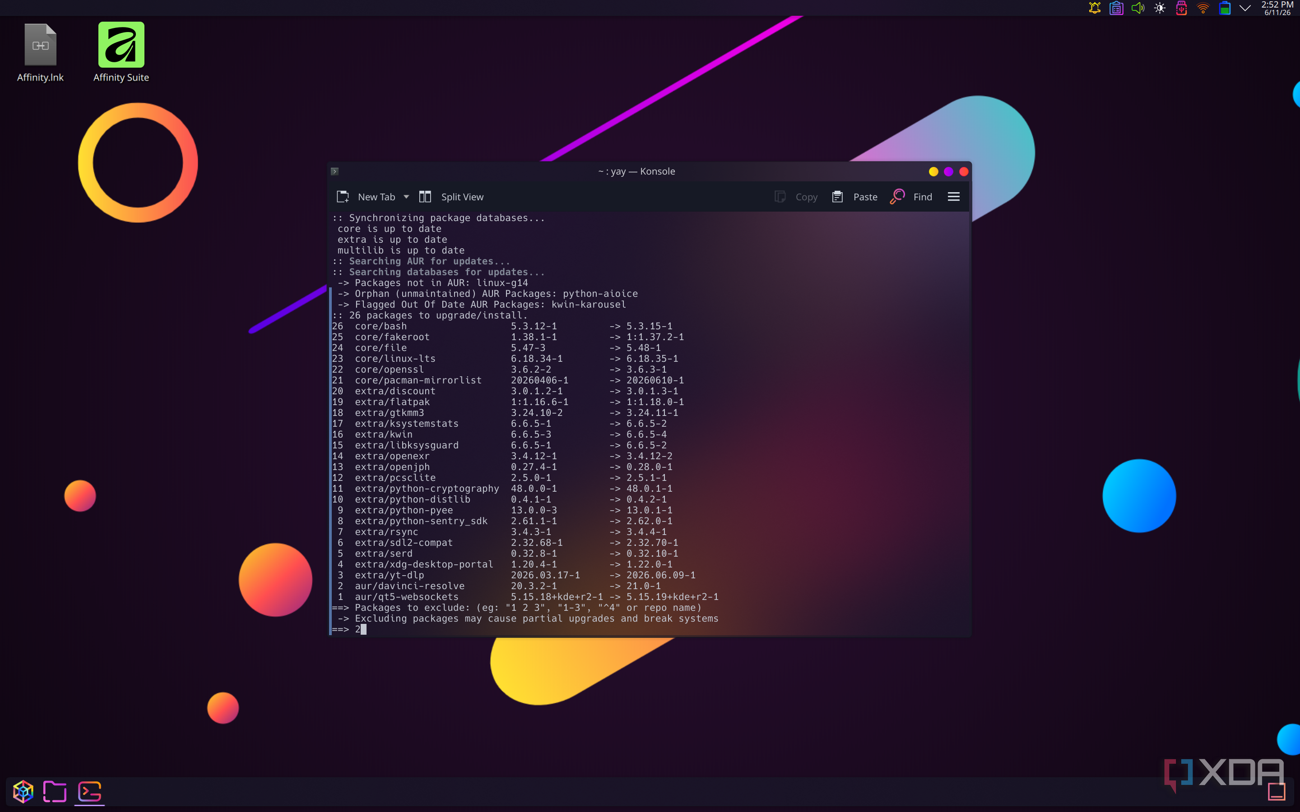
Task: Select the Affinity.lnk desktop shortcut
Action: coord(40,53)
